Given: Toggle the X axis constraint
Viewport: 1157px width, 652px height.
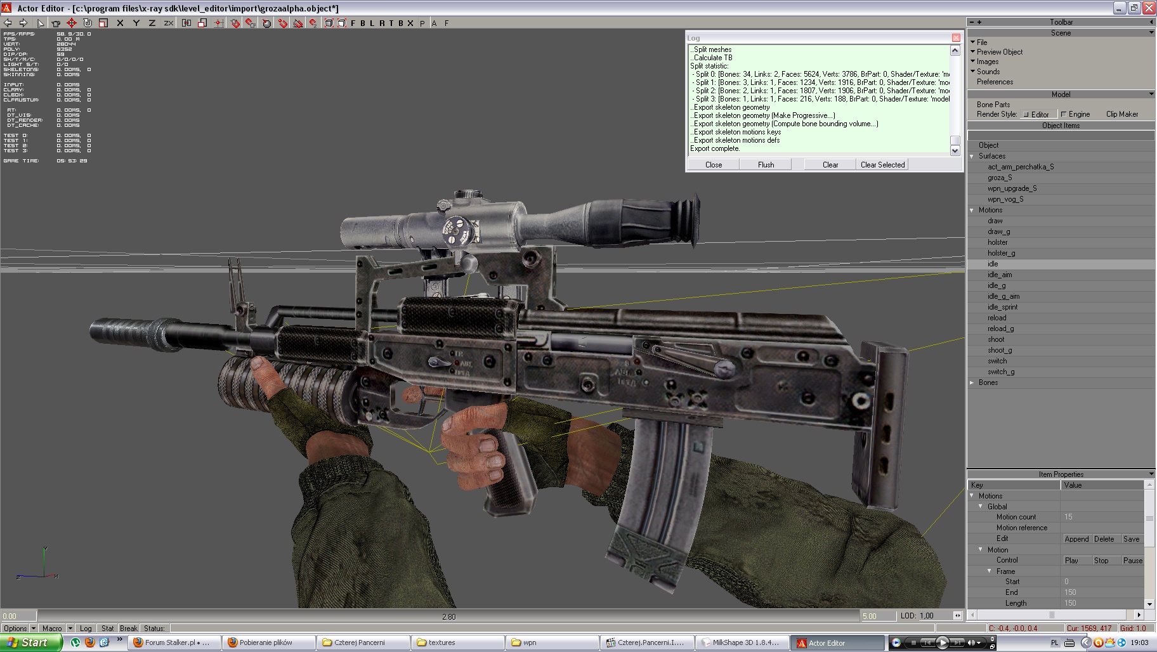Looking at the screenshot, I should click(x=120, y=23).
